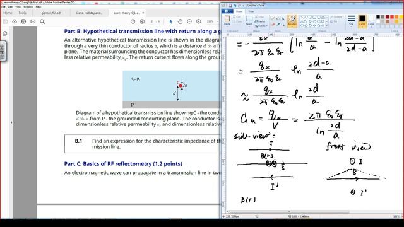The width and height of the screenshot is (404, 227).
Task: Open Paint's Customize Quick Access Toolbar dropdown
Action: click(x=243, y=6)
